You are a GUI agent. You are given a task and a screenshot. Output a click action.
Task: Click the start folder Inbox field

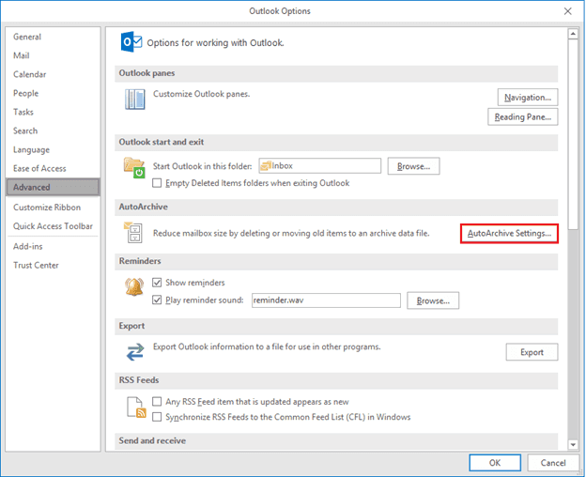tap(320, 166)
